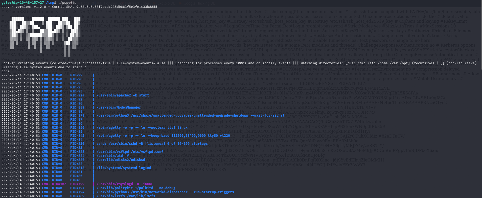
Task: Select the networkd-dispatcher --run-startup-triggers command
Action: coord(165,192)
